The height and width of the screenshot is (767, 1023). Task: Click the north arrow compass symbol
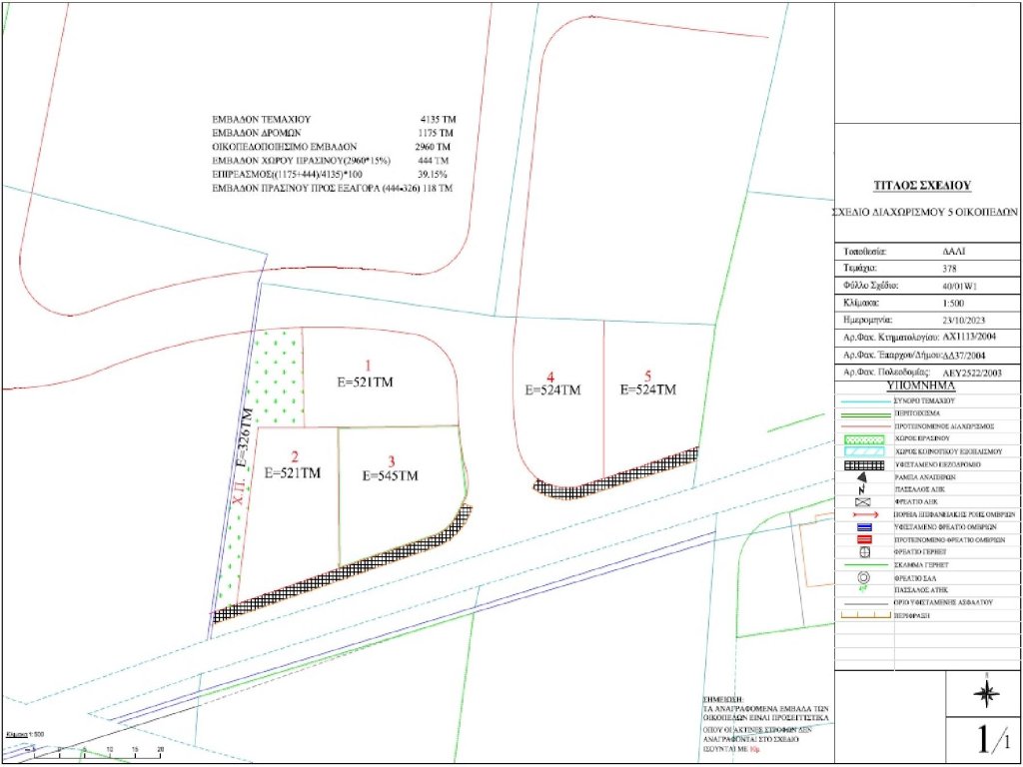[x=985, y=693]
